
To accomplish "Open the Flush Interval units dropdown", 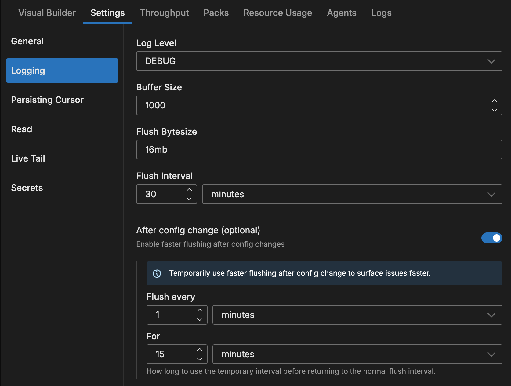I will [x=352, y=194].
